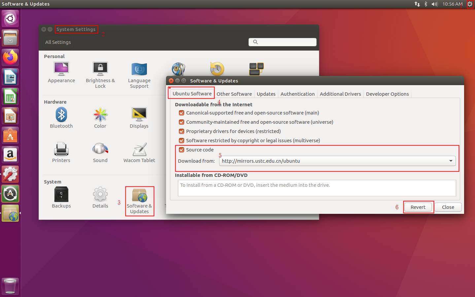Screen dimensions: 475x297
Task: Open Language Support settings
Action: coord(139,75)
